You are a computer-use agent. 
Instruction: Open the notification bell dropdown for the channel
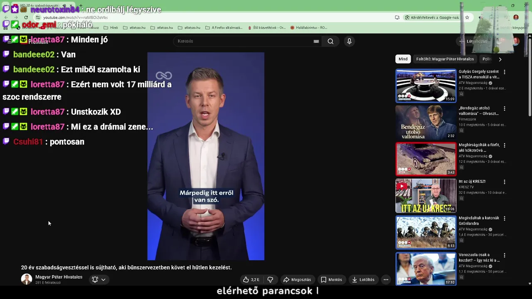[x=99, y=279]
